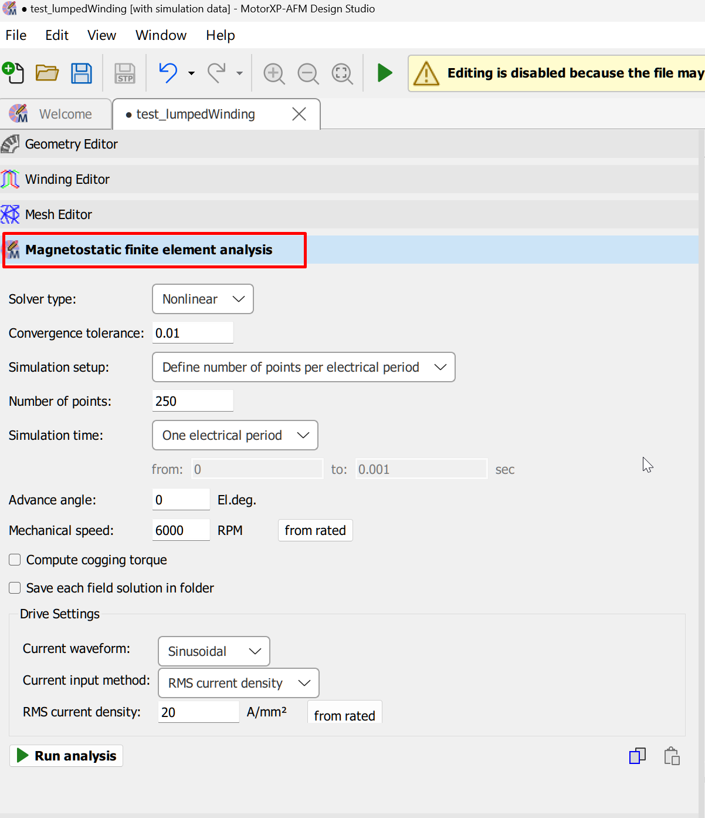This screenshot has height=818, width=705.
Task: Click the New file icon in toolbar
Action: point(13,73)
